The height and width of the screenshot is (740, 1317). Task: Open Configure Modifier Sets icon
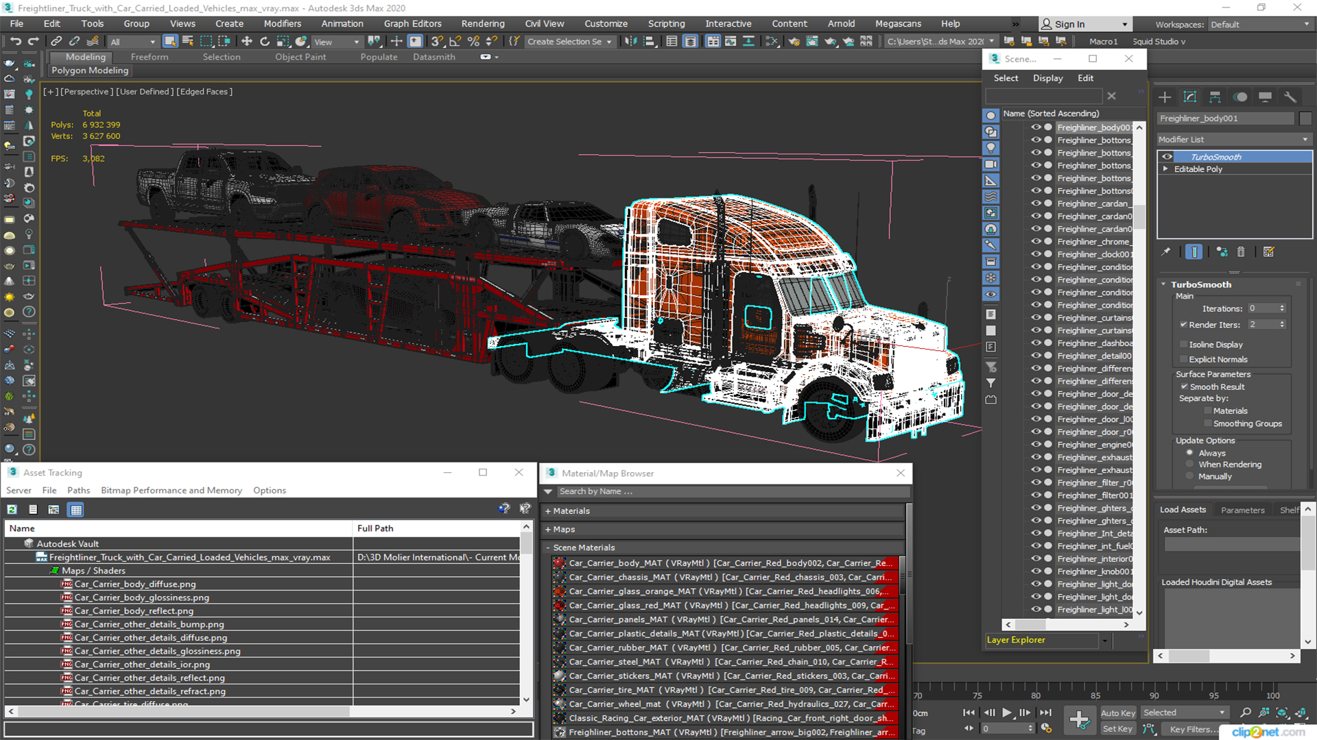(1268, 252)
